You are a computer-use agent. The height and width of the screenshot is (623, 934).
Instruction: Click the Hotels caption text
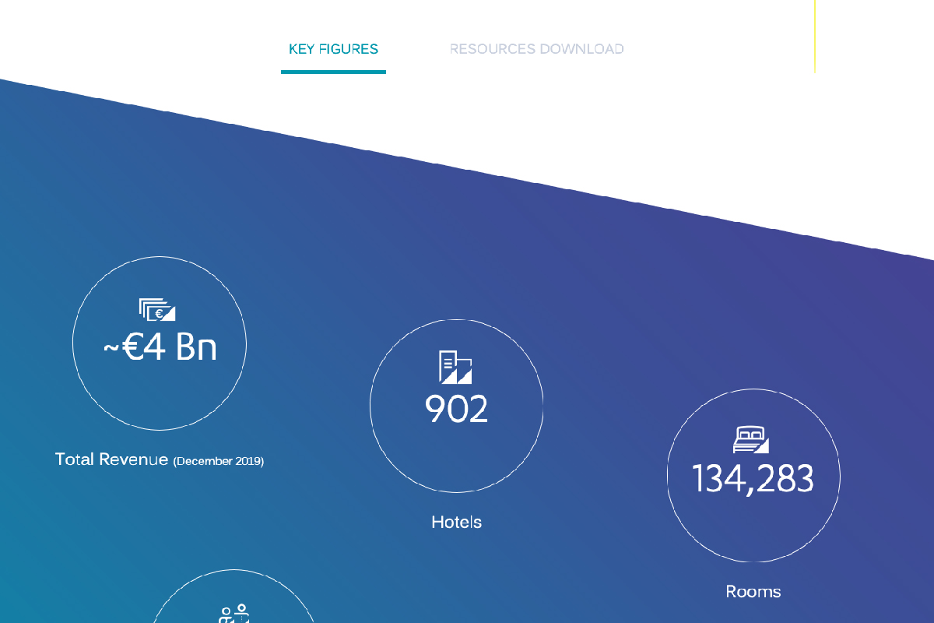[x=456, y=522]
